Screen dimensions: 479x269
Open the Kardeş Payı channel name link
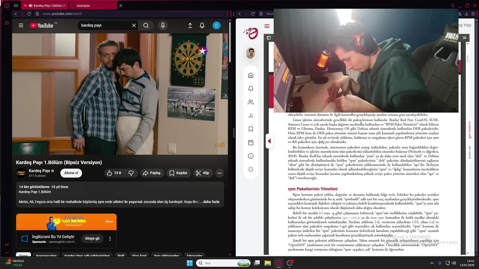coord(39,171)
